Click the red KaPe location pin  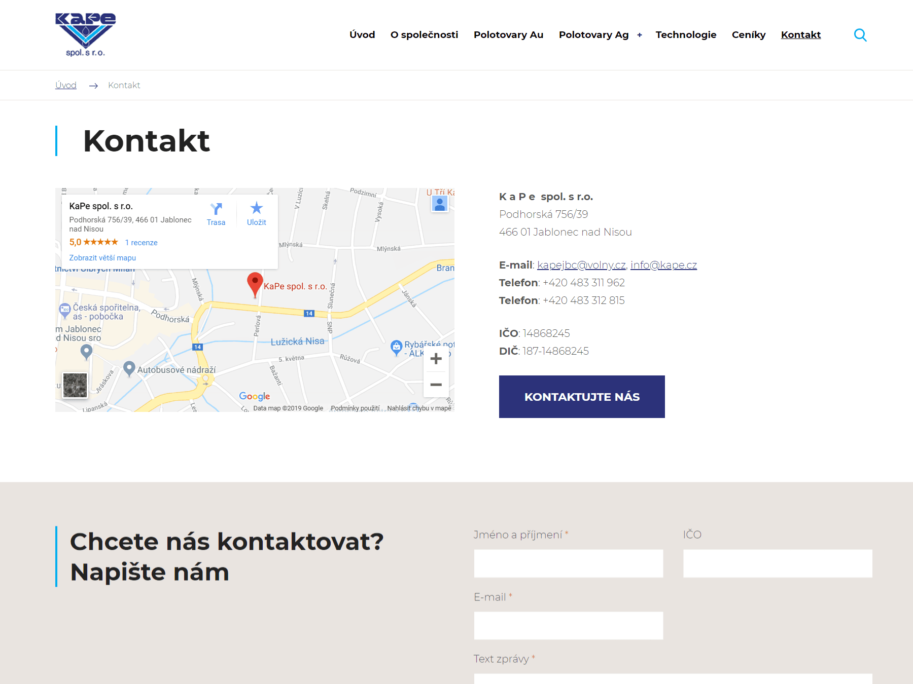click(255, 283)
